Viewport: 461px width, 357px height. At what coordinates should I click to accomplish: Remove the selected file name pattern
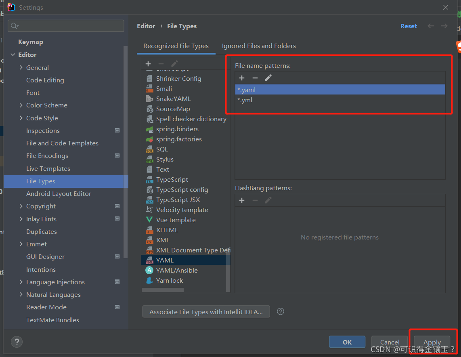(x=255, y=78)
